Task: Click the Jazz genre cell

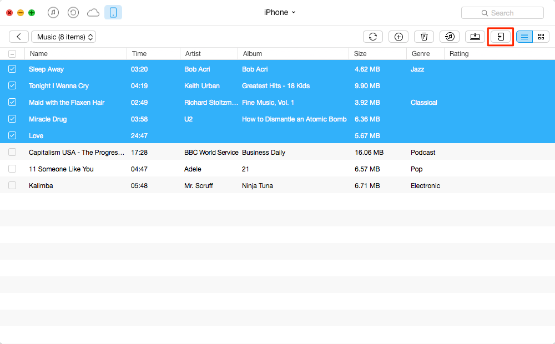Action: click(417, 69)
